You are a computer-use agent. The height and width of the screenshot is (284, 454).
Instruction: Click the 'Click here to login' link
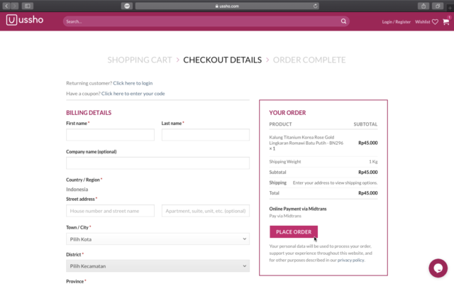(x=133, y=83)
